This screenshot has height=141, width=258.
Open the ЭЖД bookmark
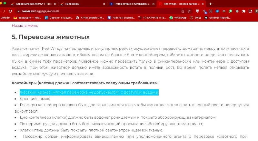point(195,18)
